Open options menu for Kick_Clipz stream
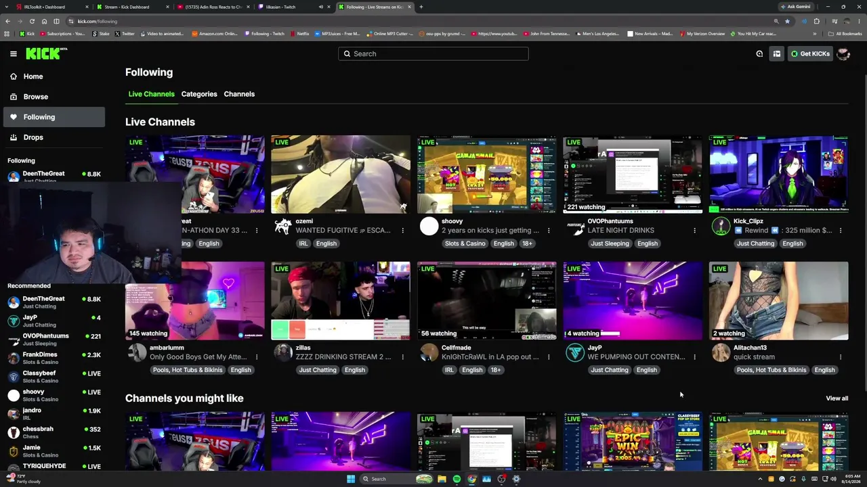Viewport: 867px width, 487px height. [x=841, y=231]
